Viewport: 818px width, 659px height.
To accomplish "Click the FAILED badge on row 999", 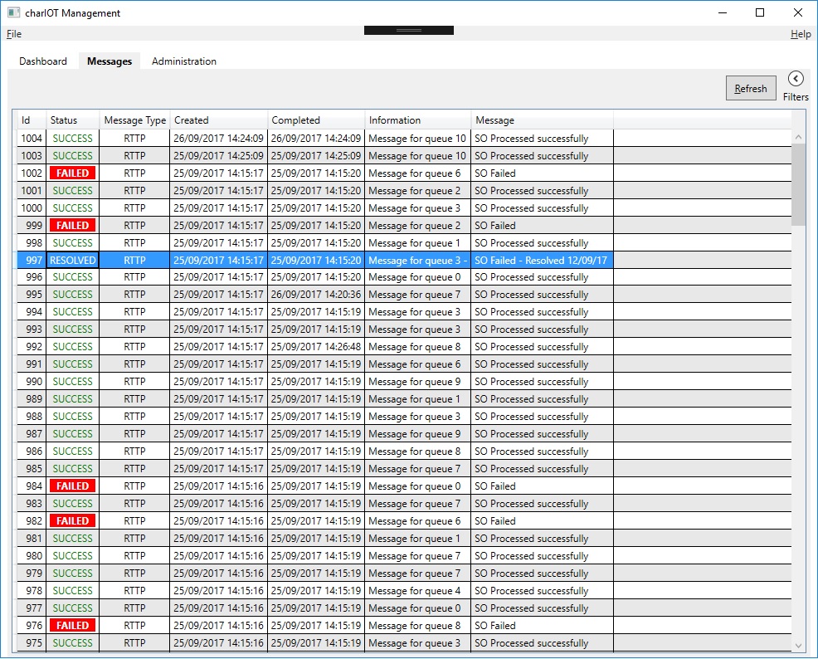I will 72,226.
